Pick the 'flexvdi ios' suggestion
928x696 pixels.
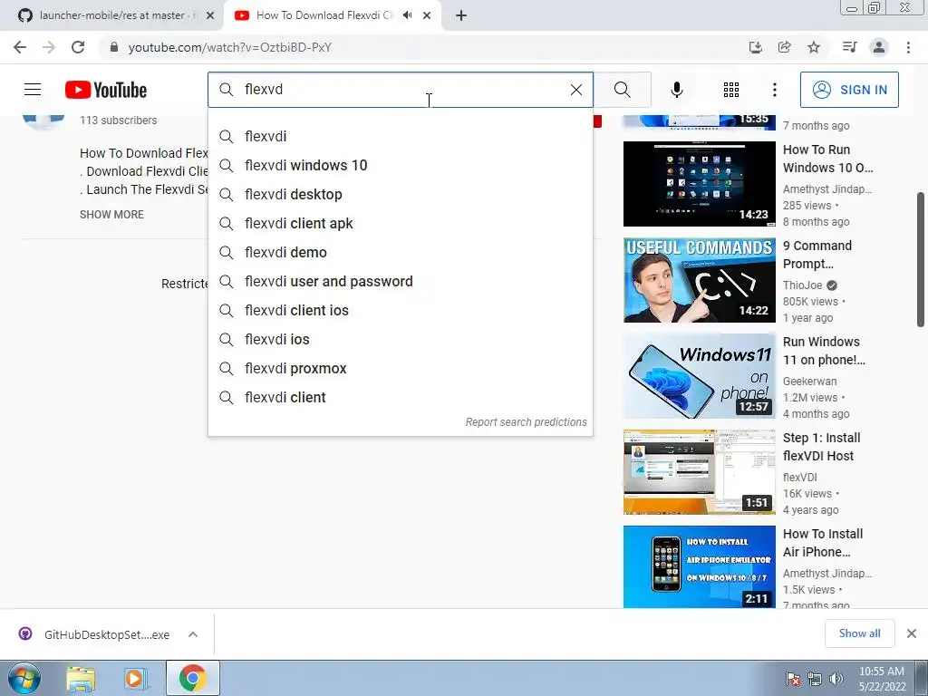pos(400,339)
